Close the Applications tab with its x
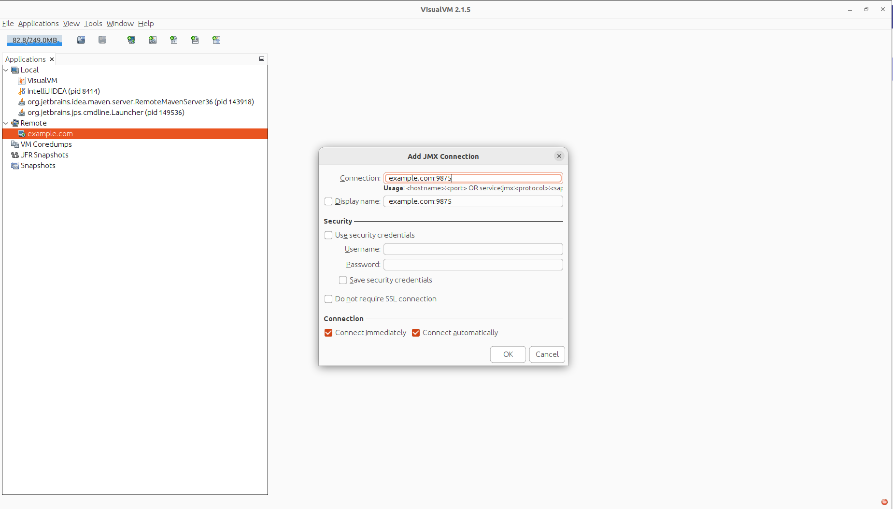This screenshot has height=509, width=893. [x=52, y=59]
